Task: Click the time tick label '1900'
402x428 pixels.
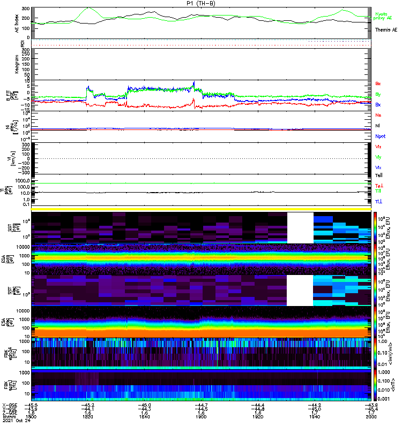Action: [201, 417]
